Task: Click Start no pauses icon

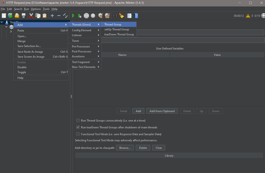Action: 80,16
